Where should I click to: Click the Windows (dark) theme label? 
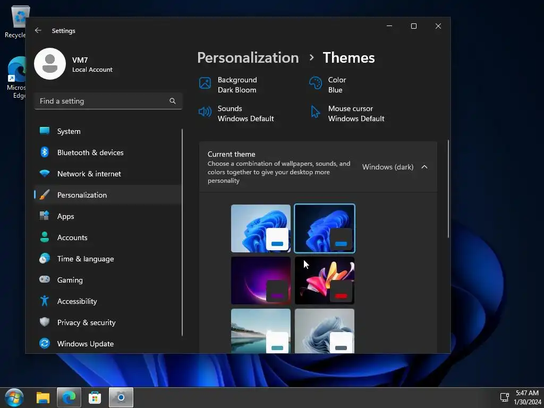click(388, 167)
